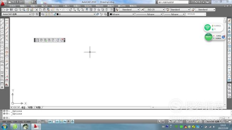
Task: Open the red A application menu button
Action: click(3, 3)
